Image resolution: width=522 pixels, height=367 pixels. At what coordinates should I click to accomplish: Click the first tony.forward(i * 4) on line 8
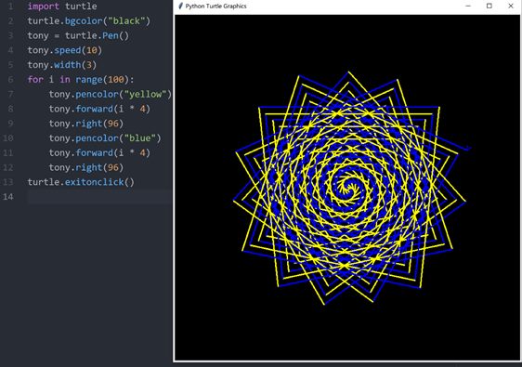click(x=99, y=109)
